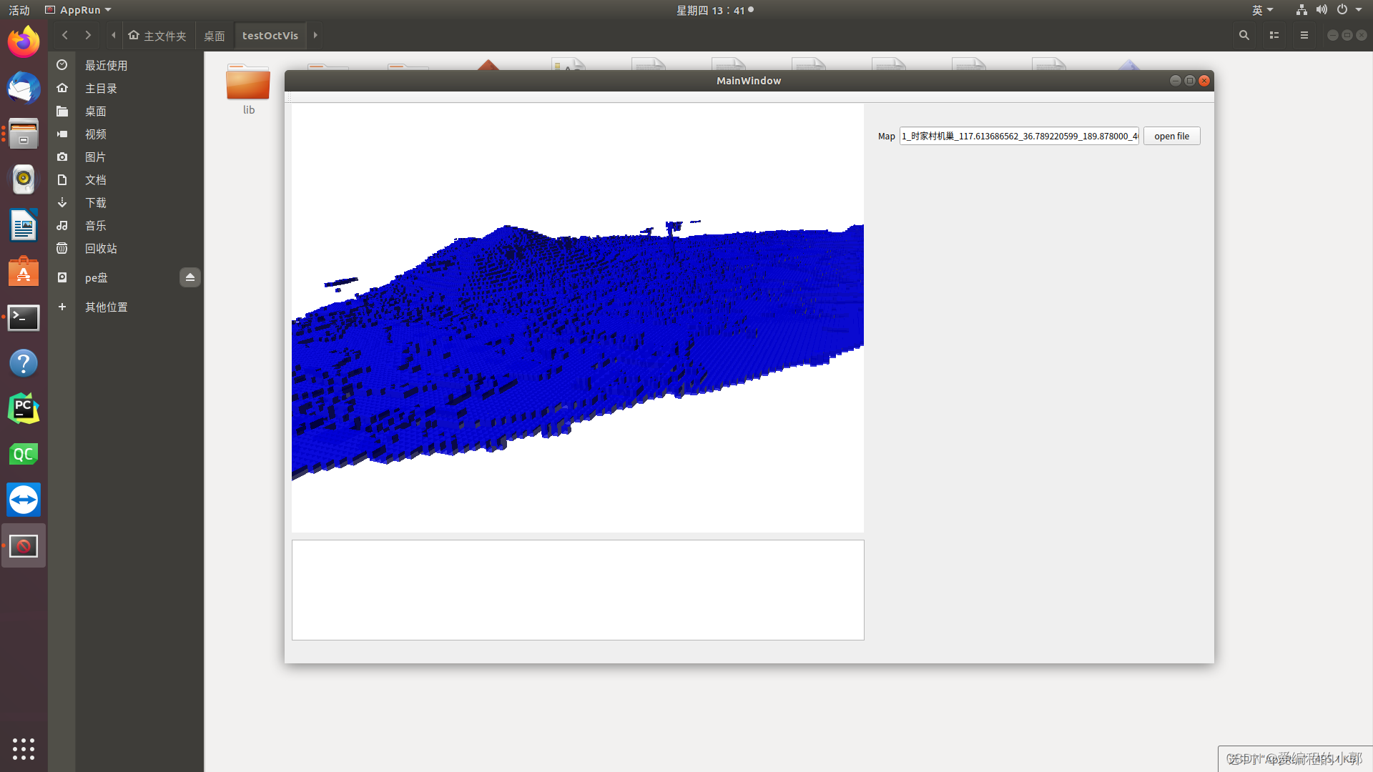Expand the input method 英 dropdown
The height and width of the screenshot is (772, 1373).
[1262, 10]
